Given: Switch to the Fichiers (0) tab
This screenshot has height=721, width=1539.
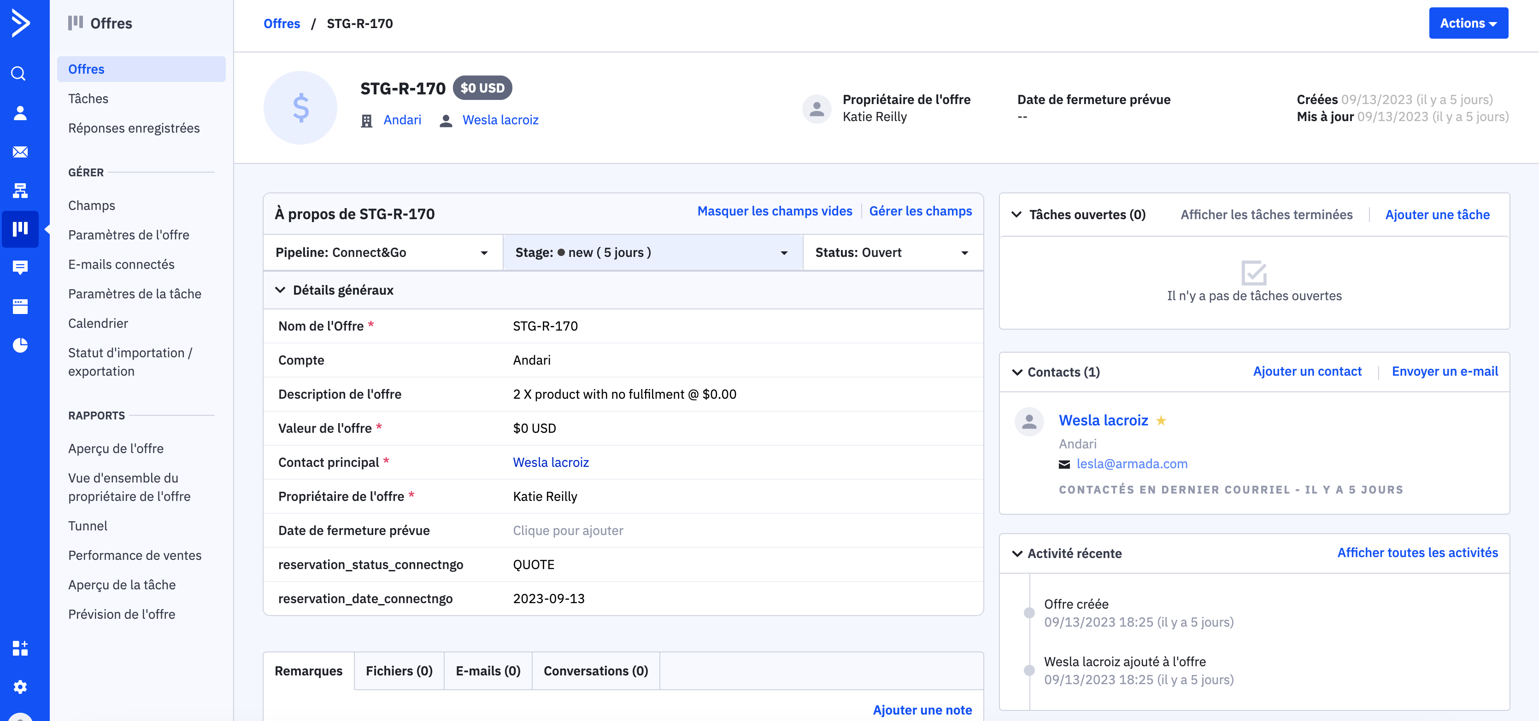Looking at the screenshot, I should pyautogui.click(x=399, y=671).
